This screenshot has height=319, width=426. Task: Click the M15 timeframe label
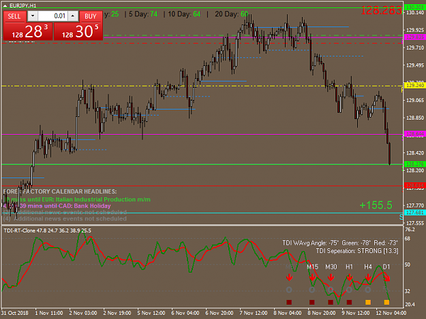tap(312, 267)
